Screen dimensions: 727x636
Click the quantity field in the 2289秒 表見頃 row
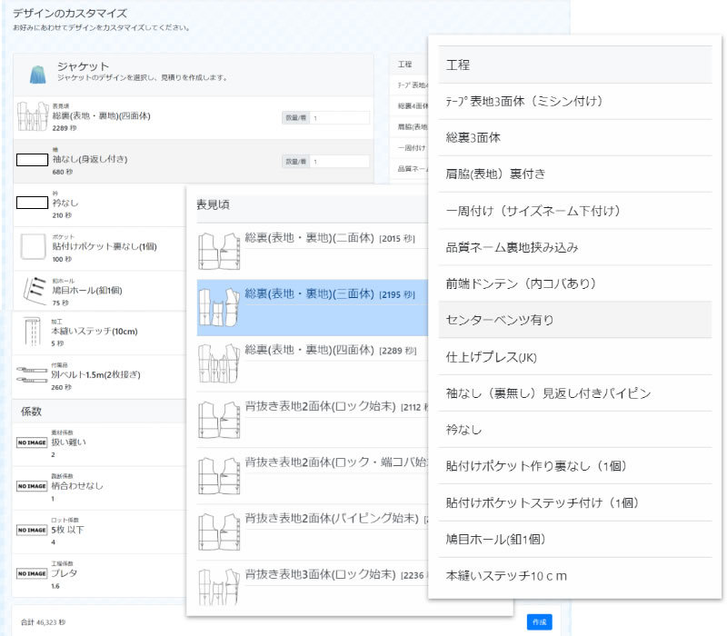340,118
